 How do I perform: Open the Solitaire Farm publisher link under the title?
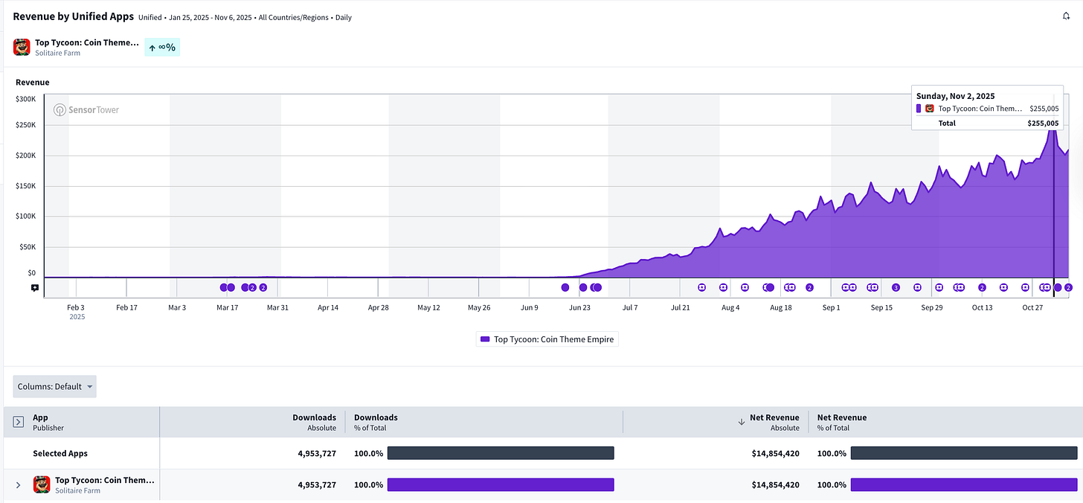57,53
